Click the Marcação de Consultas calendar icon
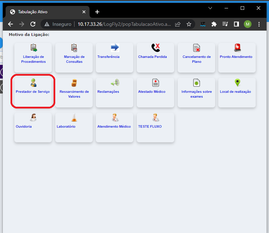The height and width of the screenshot is (233, 269). 74,48
